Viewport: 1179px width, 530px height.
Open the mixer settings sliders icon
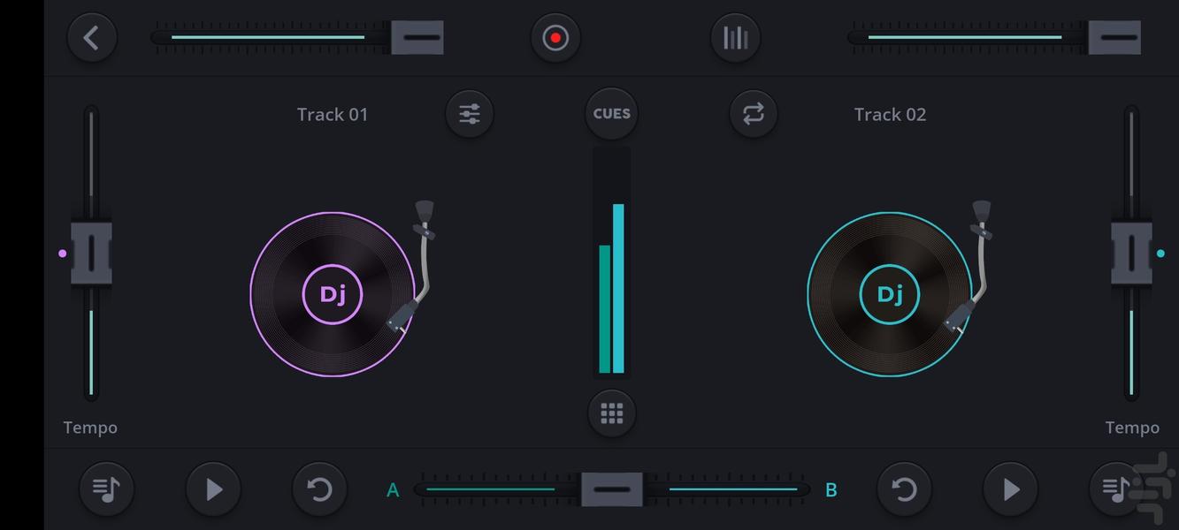click(x=470, y=114)
